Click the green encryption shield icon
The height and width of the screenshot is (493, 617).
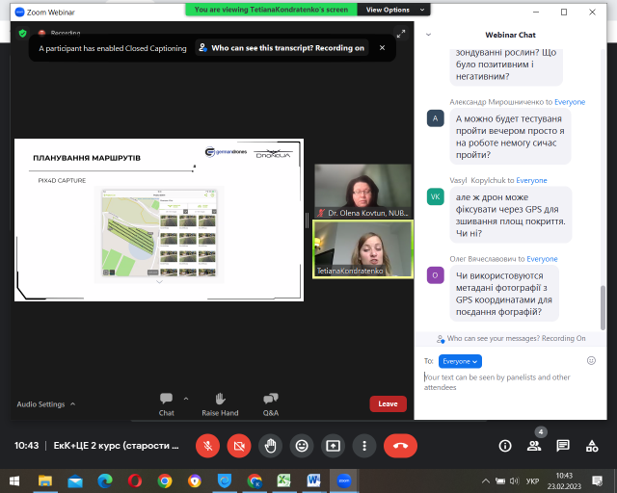pos(23,34)
